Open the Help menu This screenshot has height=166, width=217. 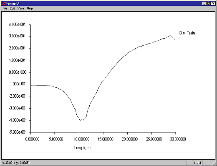pos(30,8)
